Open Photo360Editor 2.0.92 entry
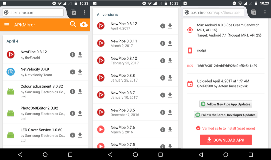271x160 pixels. [x=45, y=113]
